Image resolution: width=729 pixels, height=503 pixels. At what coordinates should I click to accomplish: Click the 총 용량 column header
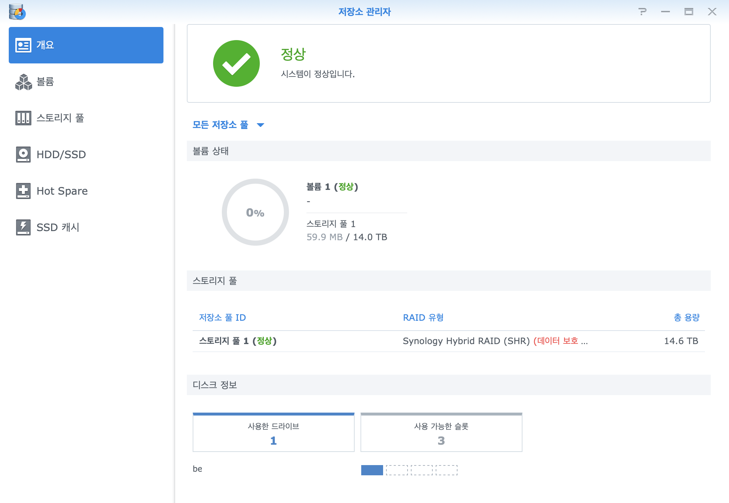coord(686,317)
